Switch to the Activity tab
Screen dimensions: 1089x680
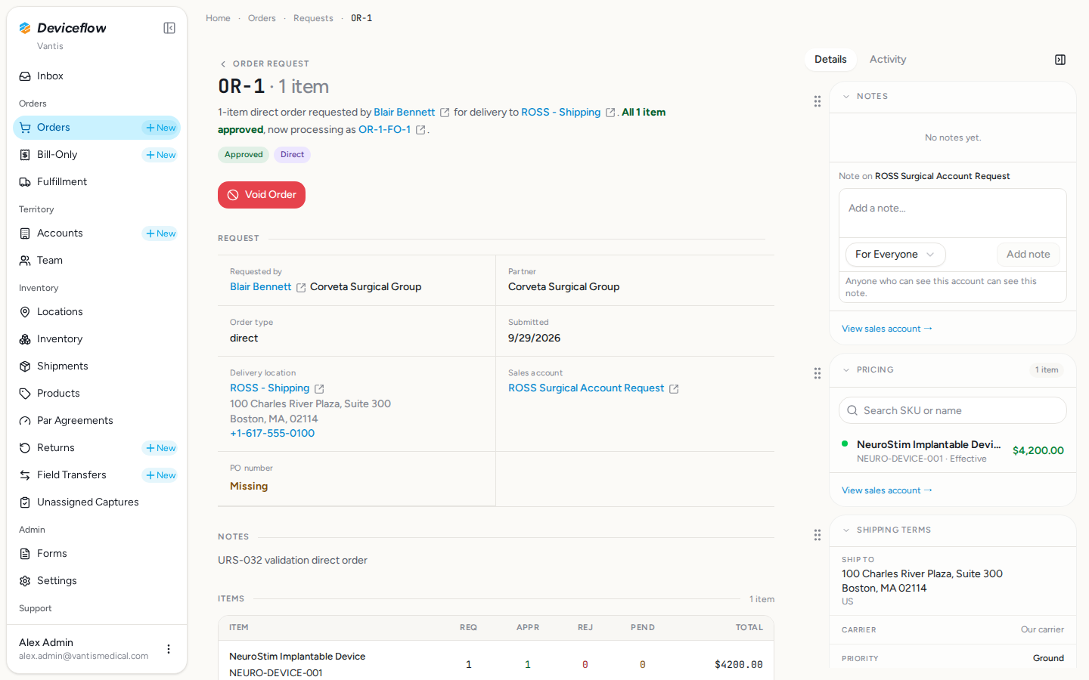coord(888,60)
